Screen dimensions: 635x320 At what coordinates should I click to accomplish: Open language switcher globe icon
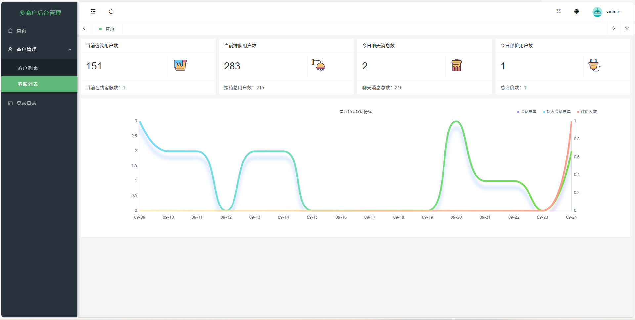point(576,12)
